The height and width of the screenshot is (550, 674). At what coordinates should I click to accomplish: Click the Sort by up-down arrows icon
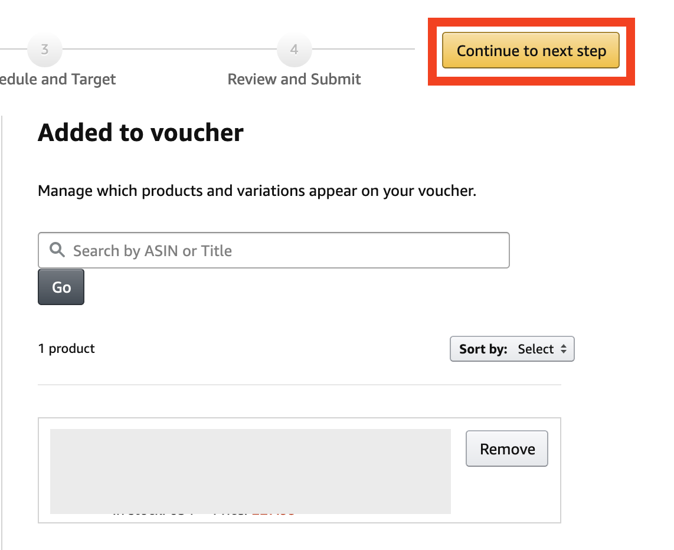coord(564,349)
